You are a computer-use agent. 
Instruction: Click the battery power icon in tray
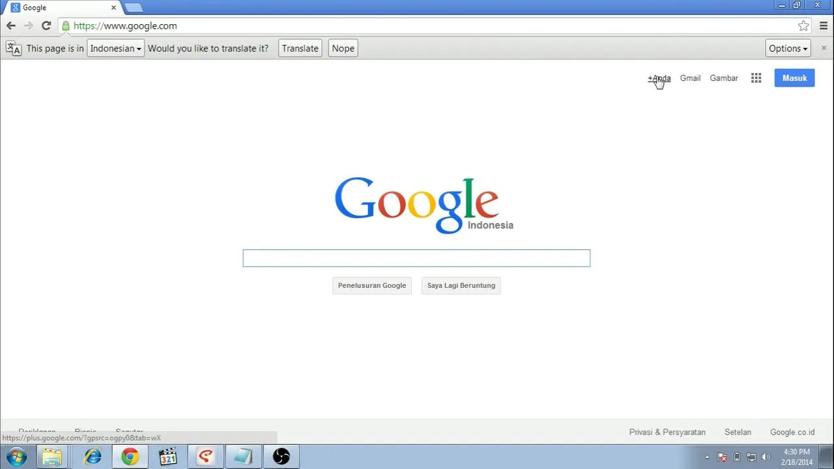click(x=737, y=457)
